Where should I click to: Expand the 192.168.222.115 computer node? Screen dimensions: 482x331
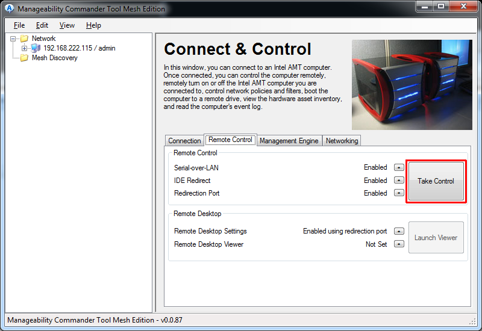24,48
